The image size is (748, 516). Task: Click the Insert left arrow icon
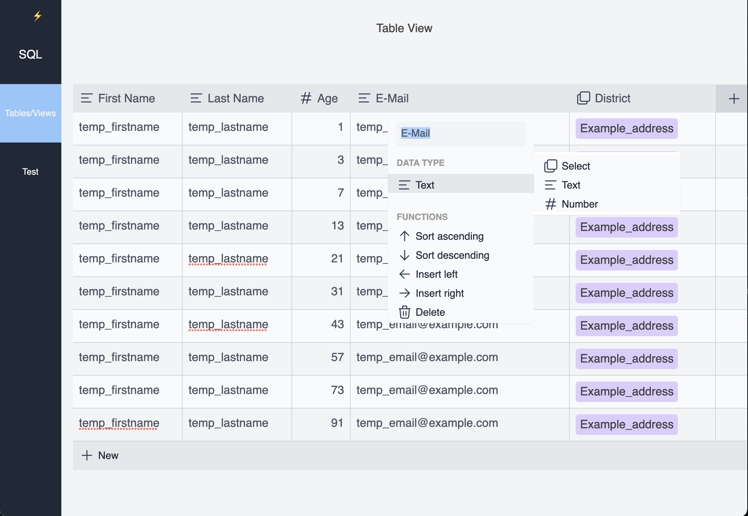coord(404,274)
